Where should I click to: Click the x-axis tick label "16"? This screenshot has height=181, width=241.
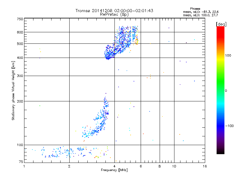point(205,166)
